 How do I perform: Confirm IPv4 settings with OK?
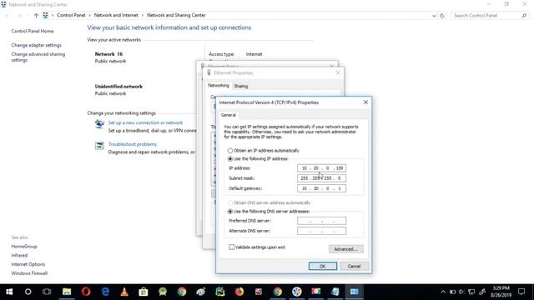[x=323, y=266]
